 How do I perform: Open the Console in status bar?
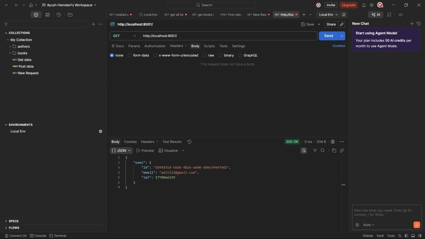coord(38,235)
